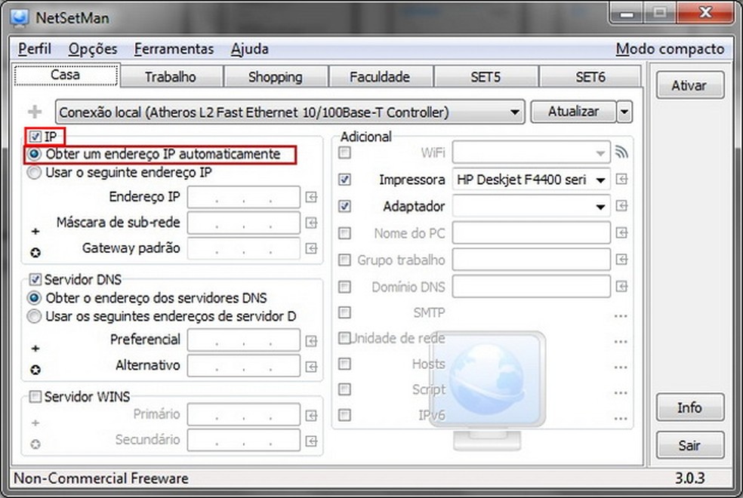Uncheck the Adaptador checkbox
743x498 pixels.
345,206
